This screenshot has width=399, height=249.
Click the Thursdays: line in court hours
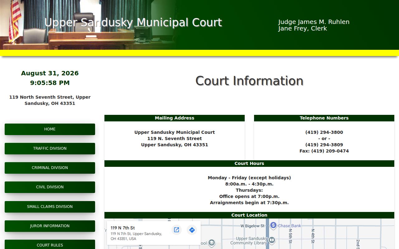point(249,190)
